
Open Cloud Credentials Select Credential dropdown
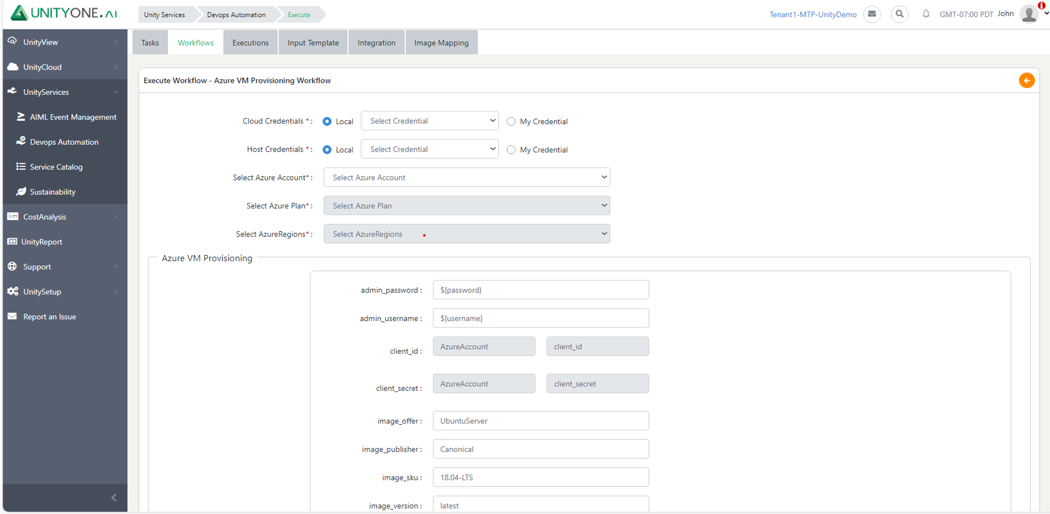pos(430,121)
